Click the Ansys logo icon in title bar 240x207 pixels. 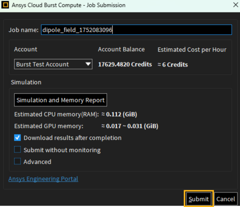pos(6,5)
